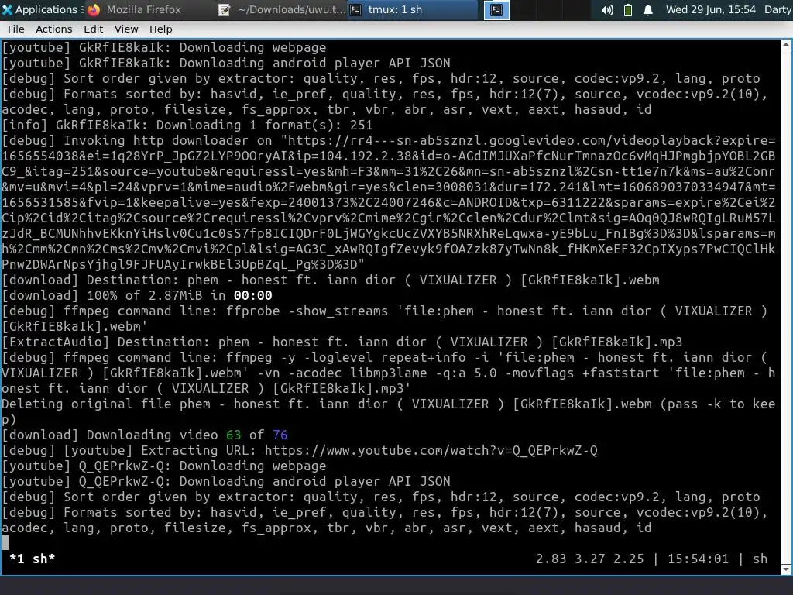Viewport: 793px width, 595px height.
Task: Click the clock Wed 29 Jun, 15:54
Action: 711,9
